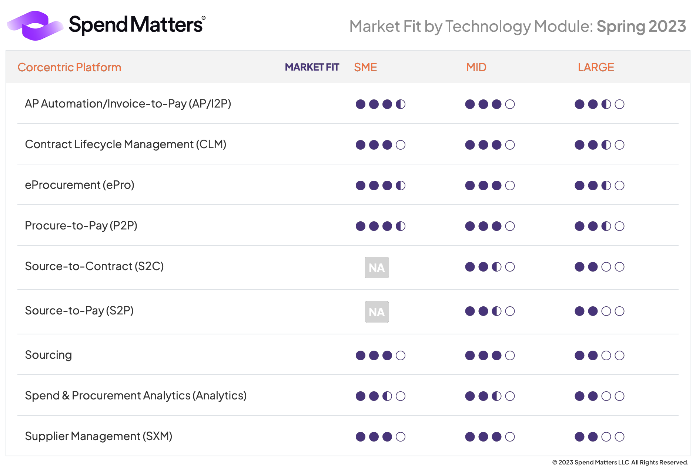
Task: Select the LARGE column header
Action: [x=596, y=67]
